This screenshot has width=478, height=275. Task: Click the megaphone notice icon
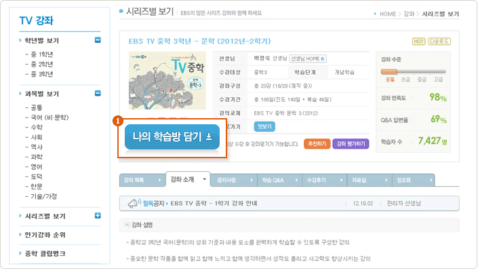[134, 203]
